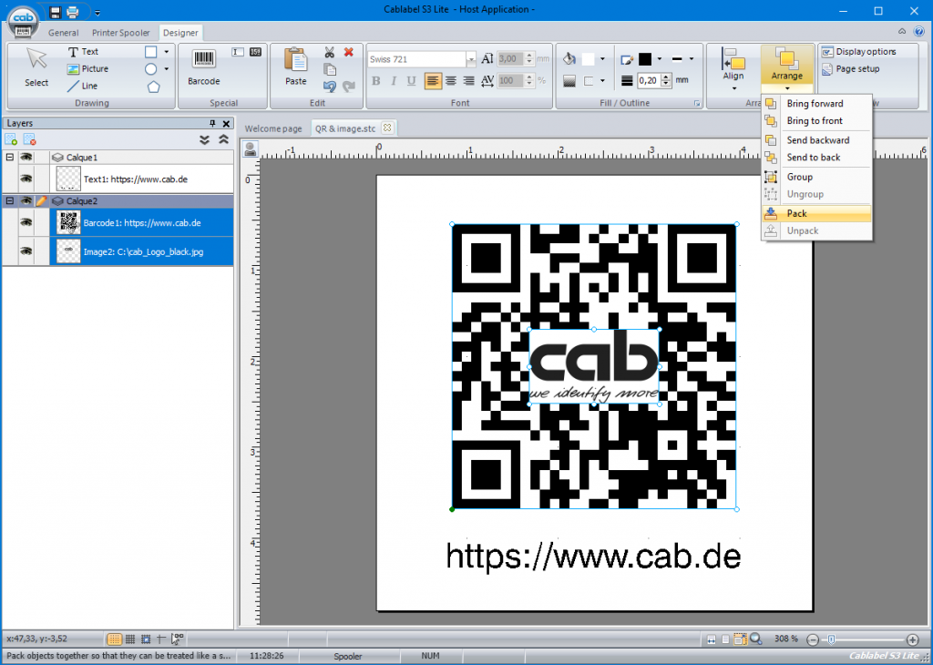
Task: Toggle left text alignment
Action: pyautogui.click(x=433, y=81)
